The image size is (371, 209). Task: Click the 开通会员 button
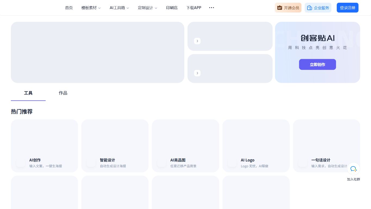pos(288,8)
